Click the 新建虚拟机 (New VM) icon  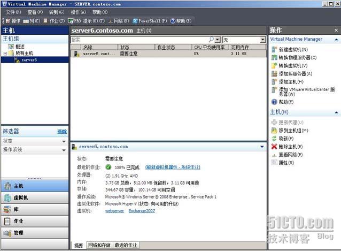[274, 49]
